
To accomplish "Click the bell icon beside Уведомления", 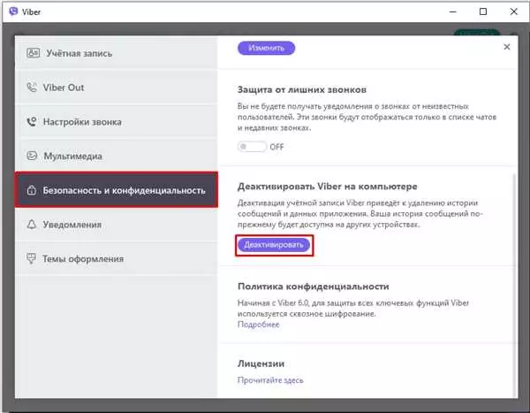I will [x=32, y=224].
